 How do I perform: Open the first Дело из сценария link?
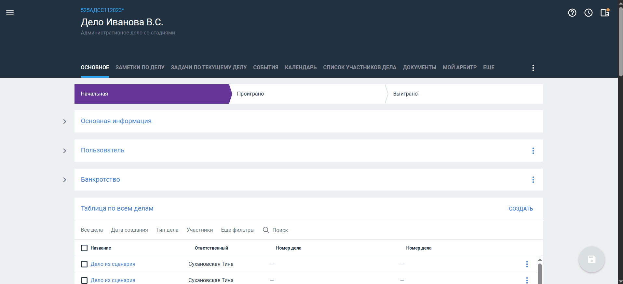pos(113,264)
